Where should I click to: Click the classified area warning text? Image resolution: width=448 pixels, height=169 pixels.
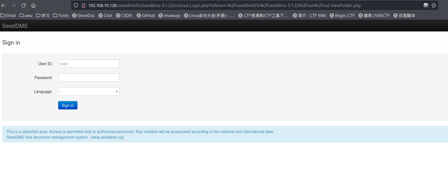pos(140,132)
